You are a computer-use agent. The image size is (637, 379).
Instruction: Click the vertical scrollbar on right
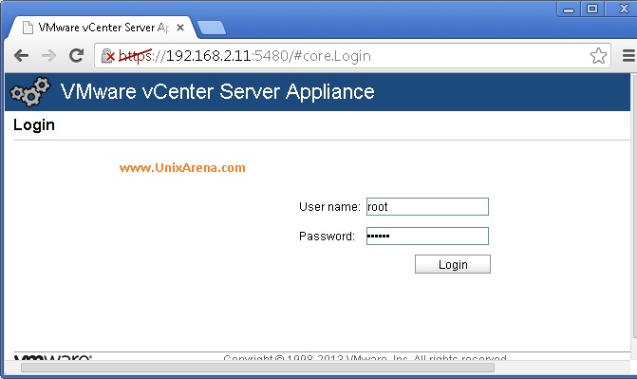(634, 205)
